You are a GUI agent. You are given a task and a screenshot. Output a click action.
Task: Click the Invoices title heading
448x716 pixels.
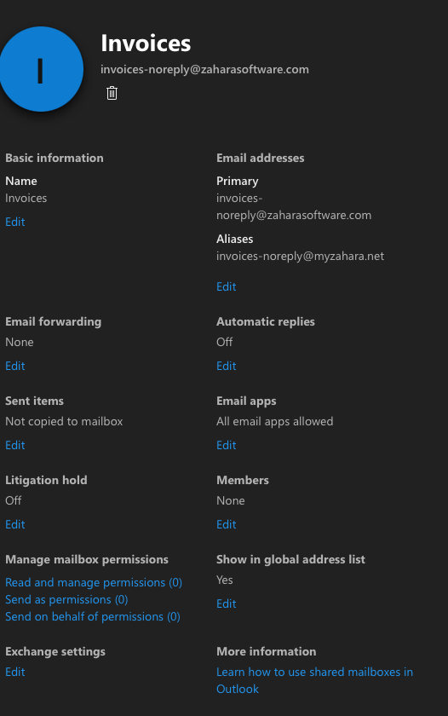pos(146,43)
